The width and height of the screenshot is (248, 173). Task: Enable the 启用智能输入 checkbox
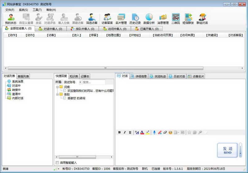(x=57, y=162)
